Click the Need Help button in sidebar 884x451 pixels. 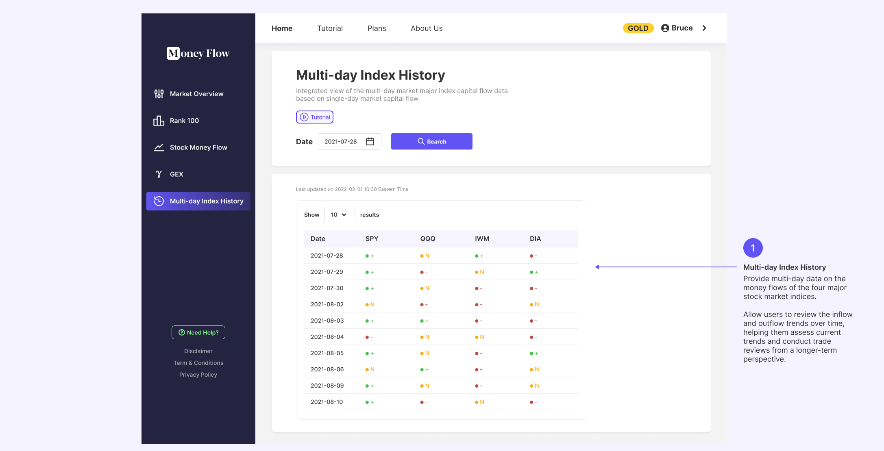point(198,332)
